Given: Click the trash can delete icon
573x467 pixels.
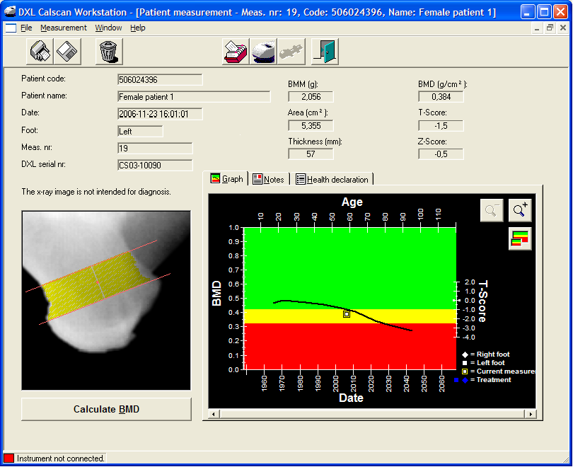Looking at the screenshot, I should [109, 52].
